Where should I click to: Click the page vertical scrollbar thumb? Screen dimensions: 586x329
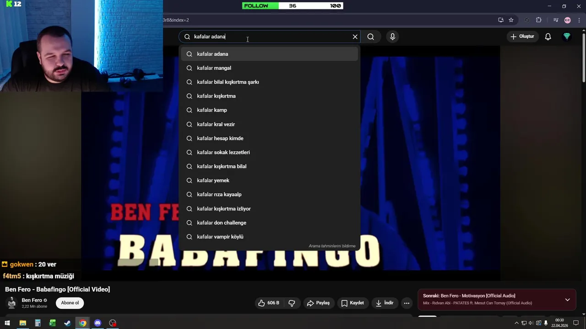point(584,57)
